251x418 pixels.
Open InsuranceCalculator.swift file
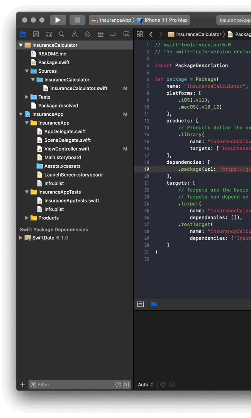point(79,88)
